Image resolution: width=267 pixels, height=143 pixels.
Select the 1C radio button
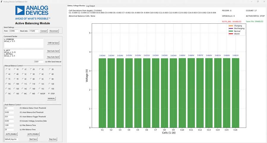pyautogui.click(x=7, y=69)
